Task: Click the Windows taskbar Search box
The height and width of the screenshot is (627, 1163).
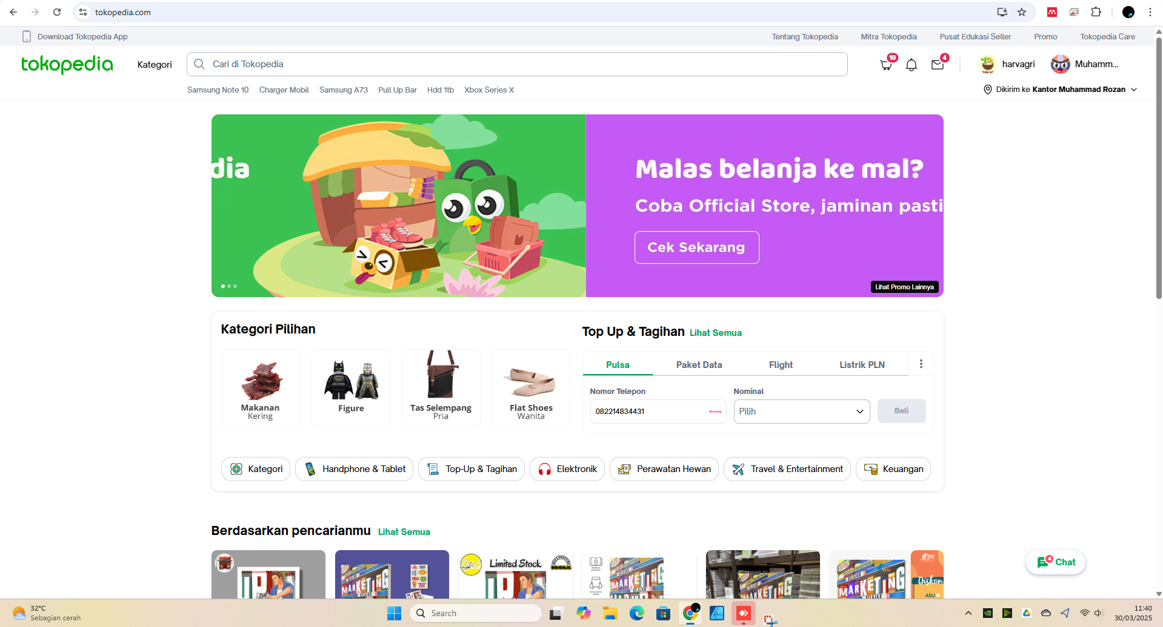Action: click(x=476, y=613)
